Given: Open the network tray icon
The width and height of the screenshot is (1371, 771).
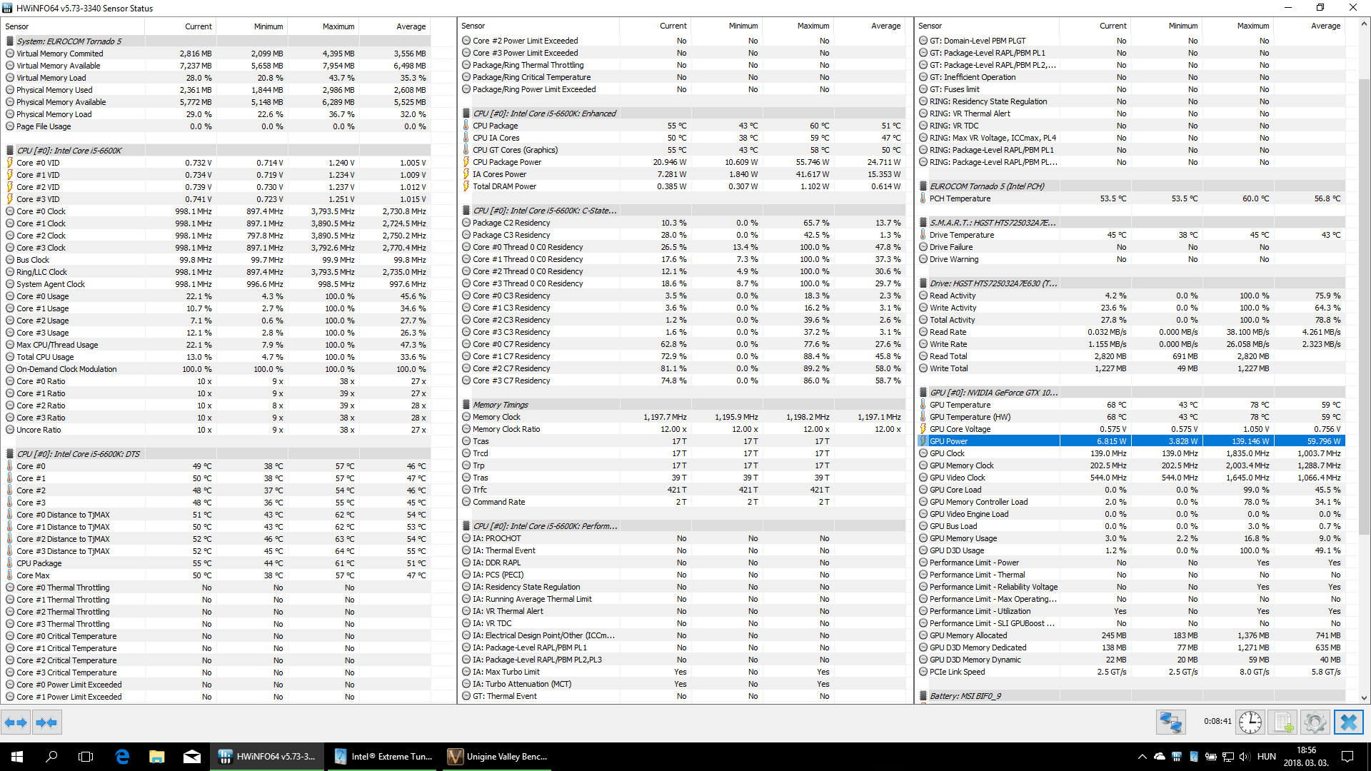Looking at the screenshot, I should coord(1228,757).
